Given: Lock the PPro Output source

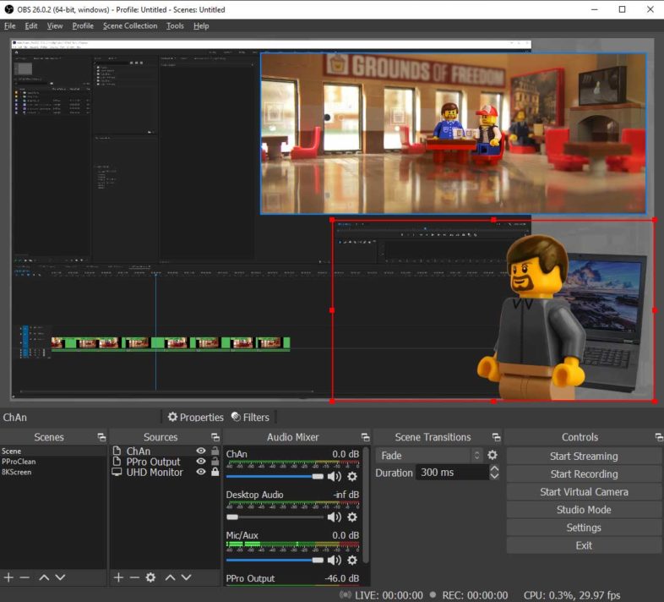Looking at the screenshot, I should [x=215, y=461].
